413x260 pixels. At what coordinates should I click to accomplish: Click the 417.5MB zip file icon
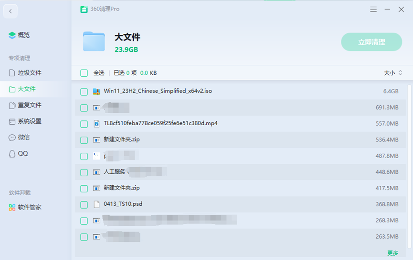pos(96,188)
